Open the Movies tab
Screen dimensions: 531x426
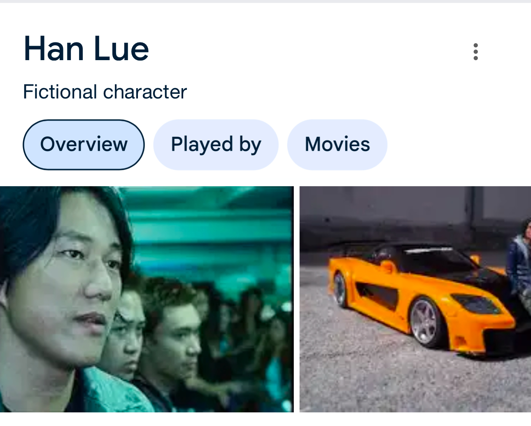click(337, 145)
